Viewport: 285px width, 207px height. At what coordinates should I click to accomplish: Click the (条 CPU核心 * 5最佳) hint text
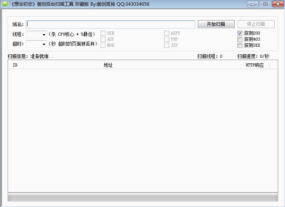[72, 34]
